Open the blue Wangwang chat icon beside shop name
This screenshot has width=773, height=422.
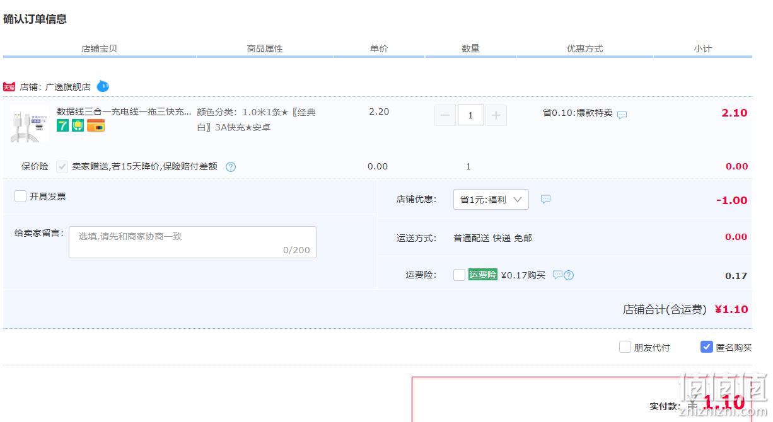tap(103, 86)
